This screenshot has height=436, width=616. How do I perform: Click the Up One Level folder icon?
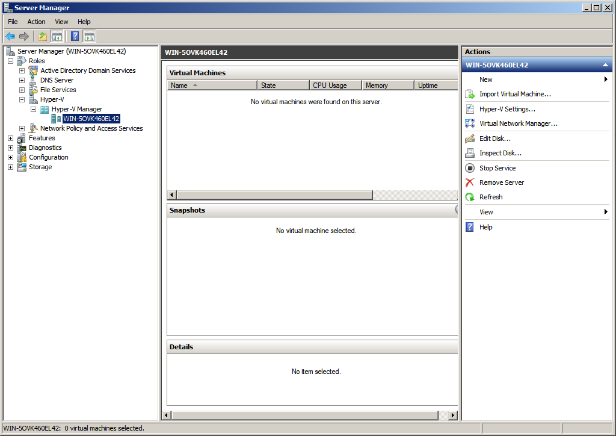coord(43,37)
